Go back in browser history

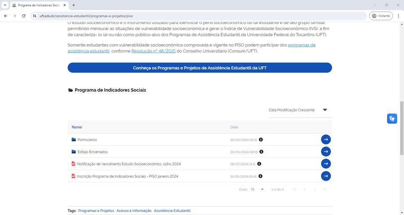[x=5, y=16]
